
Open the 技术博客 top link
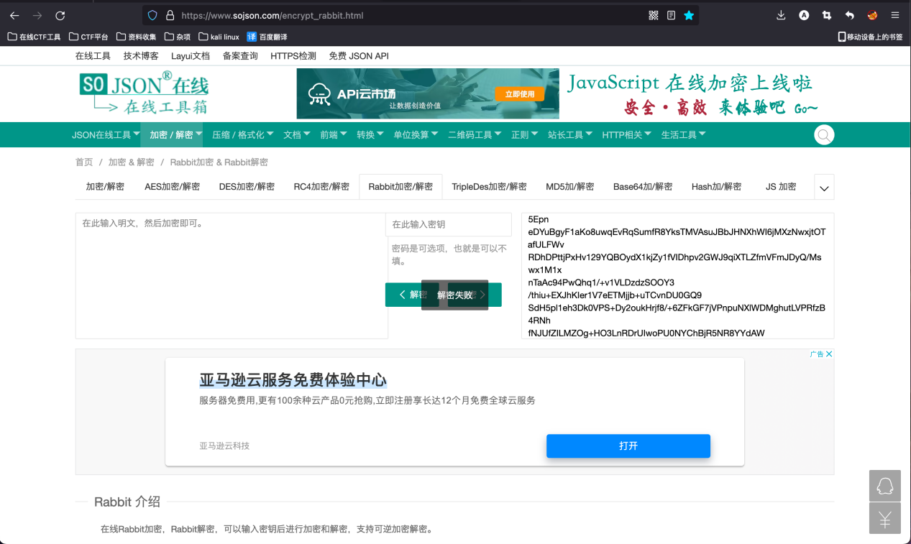141,56
